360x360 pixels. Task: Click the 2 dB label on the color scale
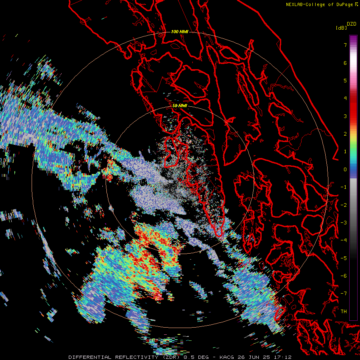tap(345, 134)
